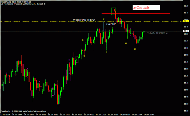Click the 90.75 price axis value

coord(186,27)
